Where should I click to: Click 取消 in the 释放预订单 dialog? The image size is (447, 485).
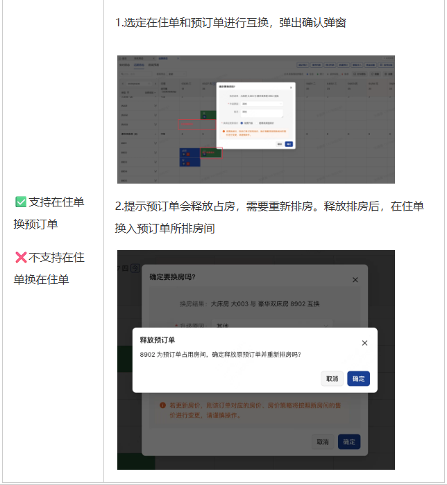coord(332,378)
